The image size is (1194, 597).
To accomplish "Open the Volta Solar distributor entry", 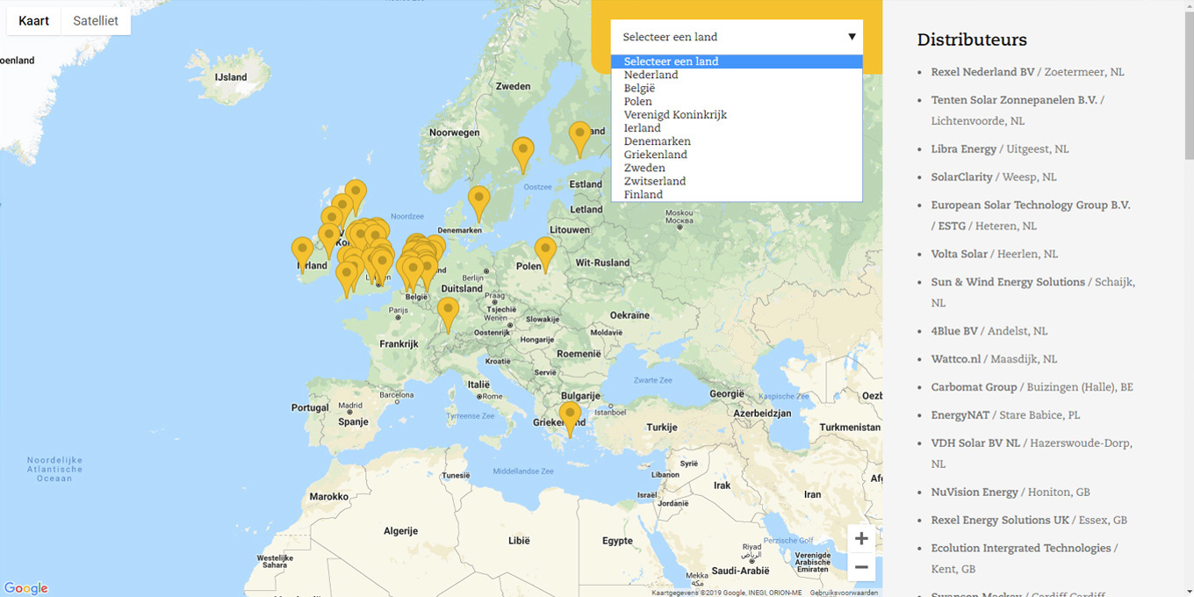I will pos(959,254).
